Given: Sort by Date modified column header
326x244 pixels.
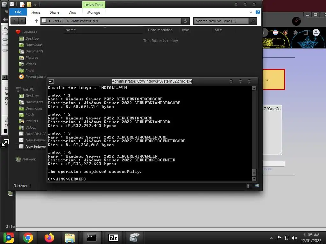Looking at the screenshot, I should (160, 30).
